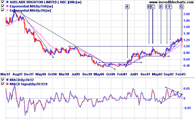Image resolution: width=195 pixels, height=121 pixels.
Task: Click the 0.05 MACD axis value
Action: [187, 89]
